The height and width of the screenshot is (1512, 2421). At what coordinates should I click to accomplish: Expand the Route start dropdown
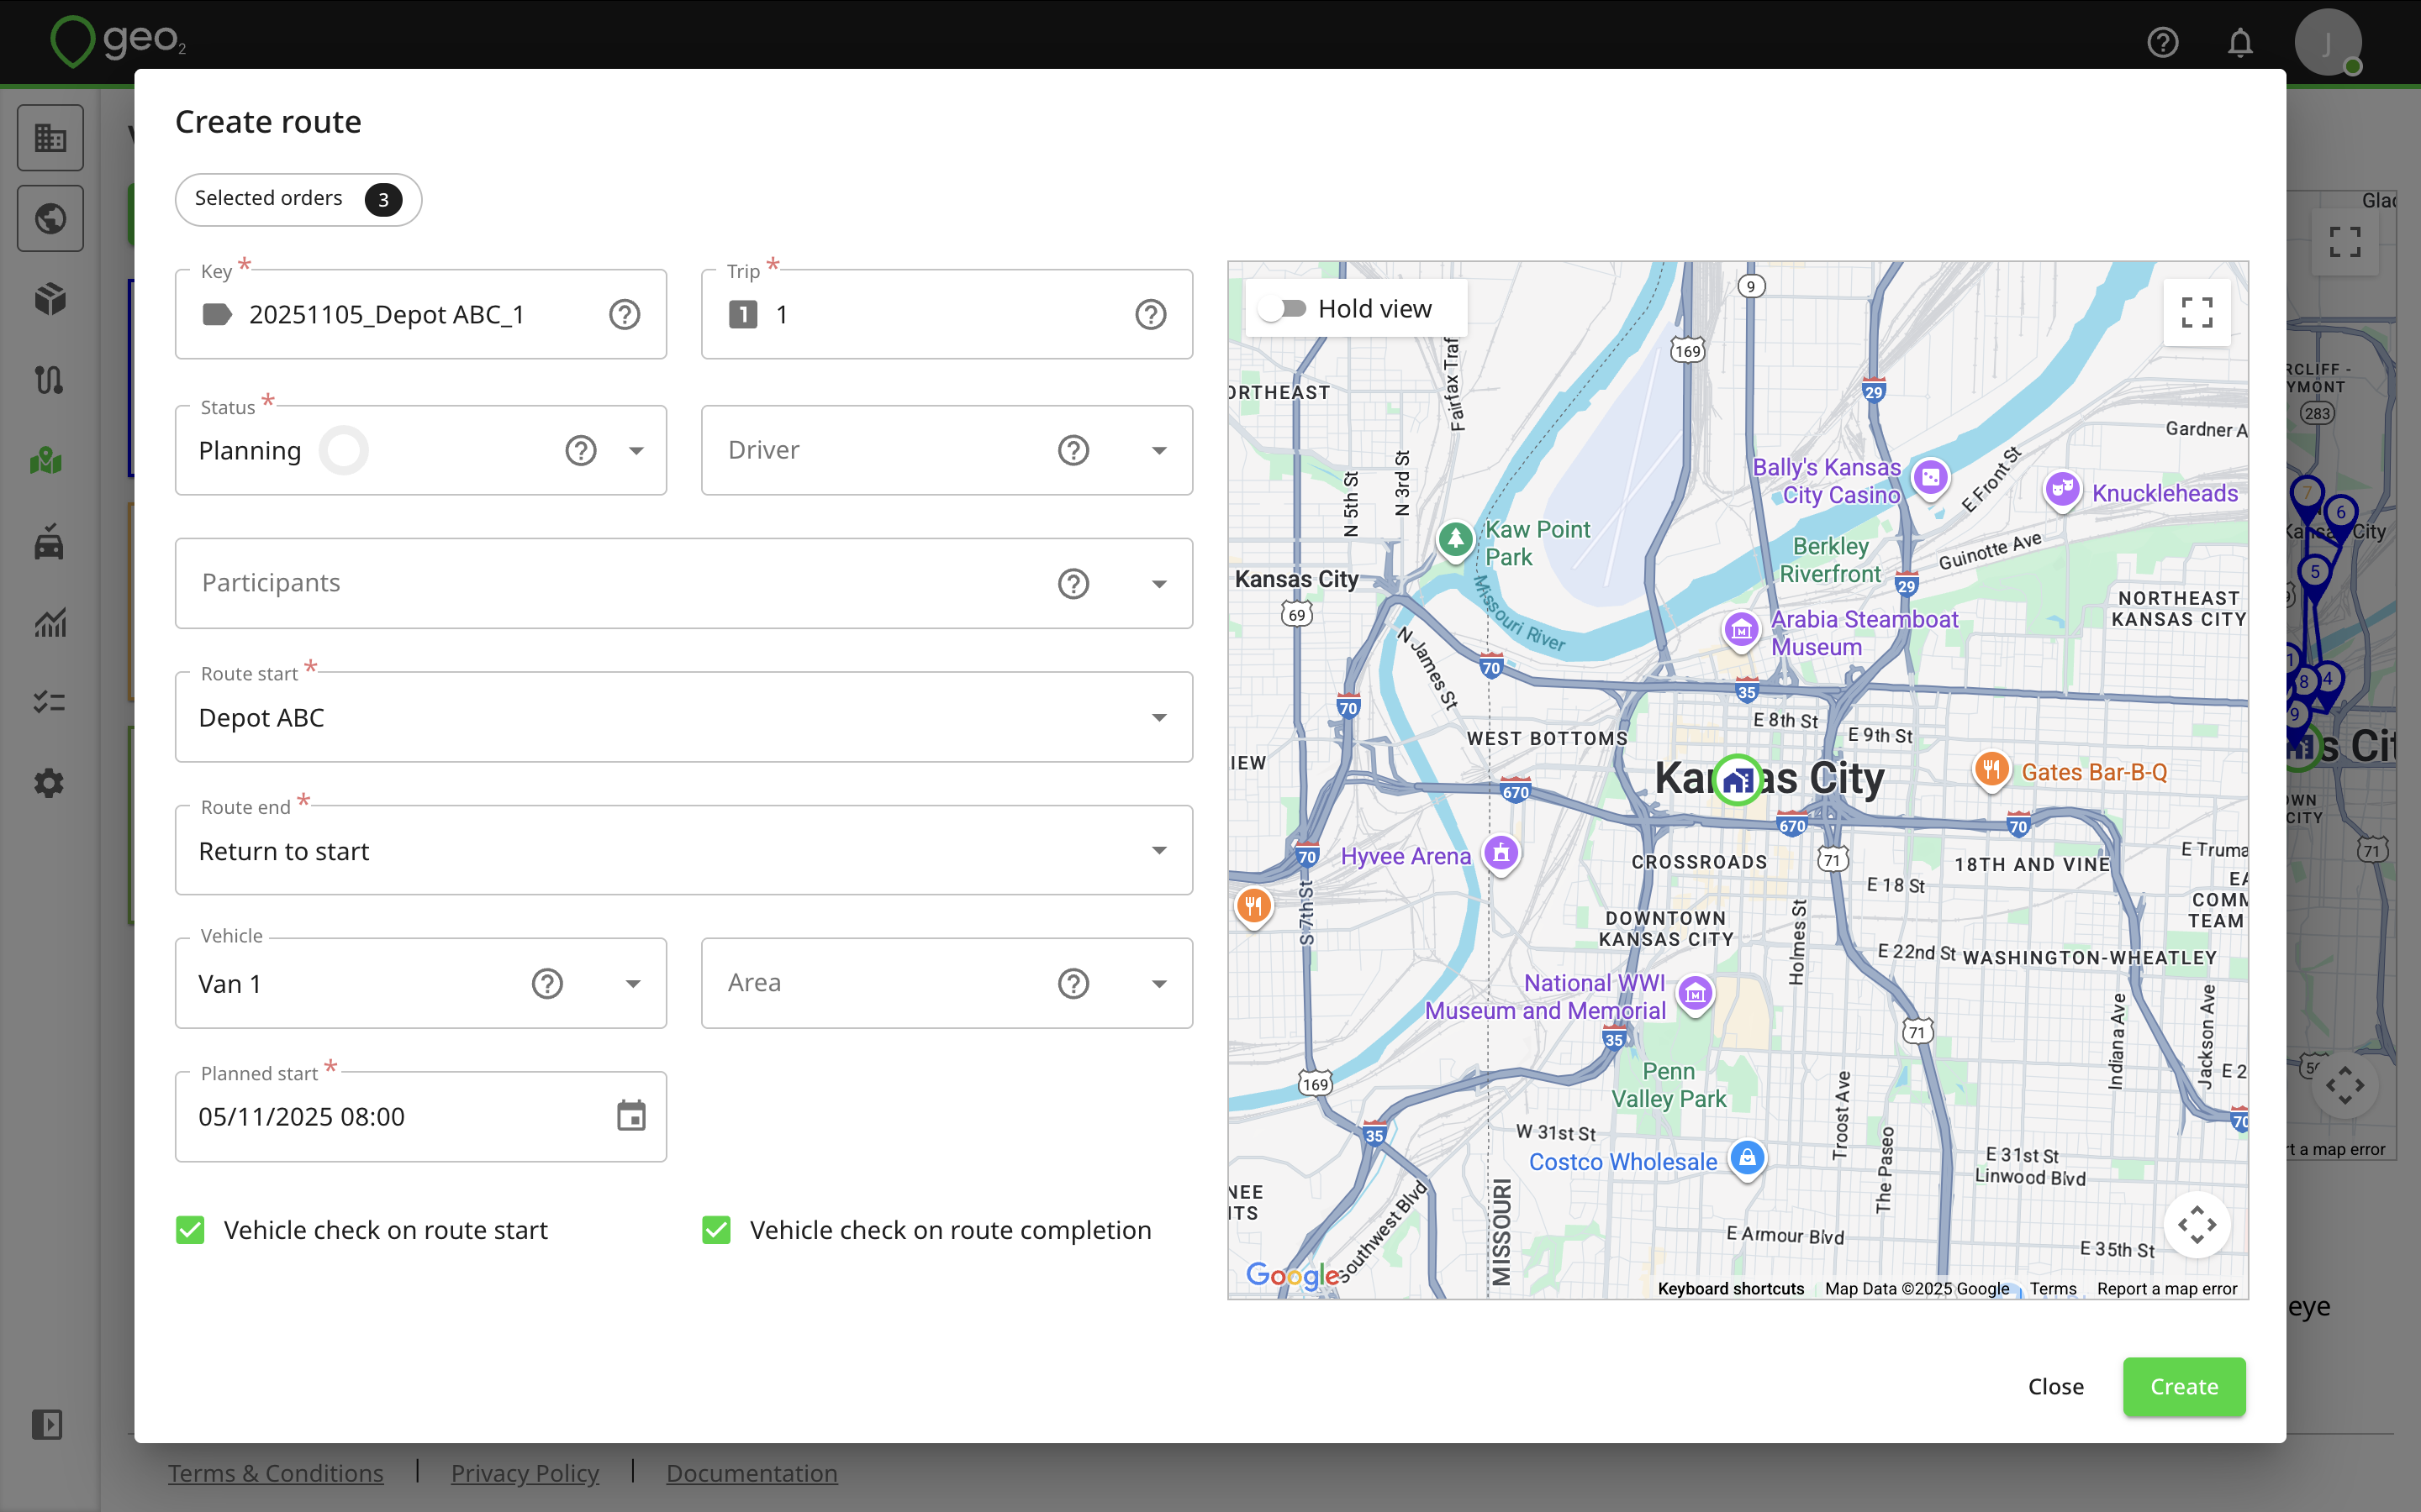pos(1159,718)
